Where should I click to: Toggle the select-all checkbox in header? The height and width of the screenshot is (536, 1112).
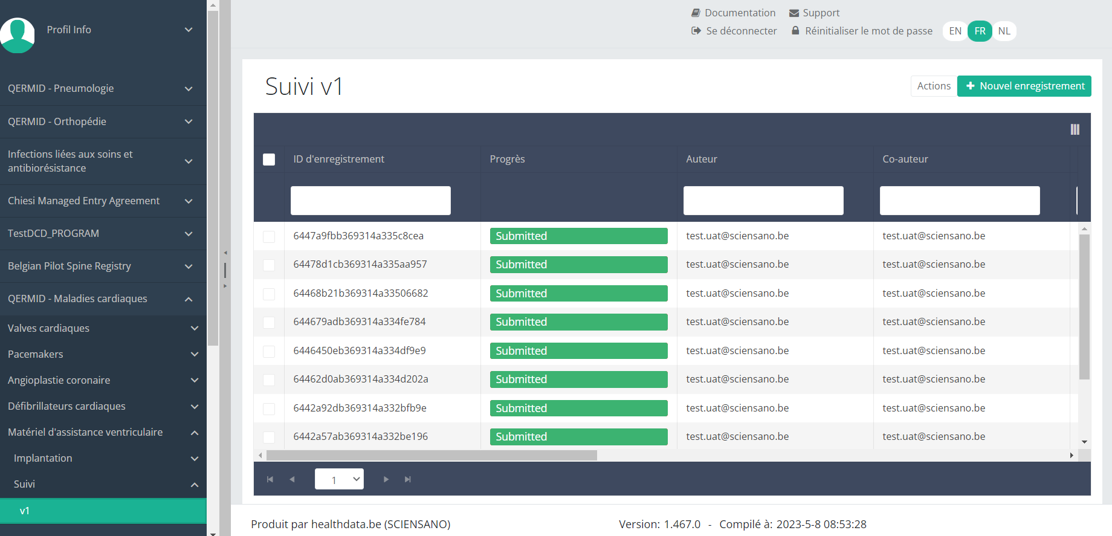click(x=269, y=159)
